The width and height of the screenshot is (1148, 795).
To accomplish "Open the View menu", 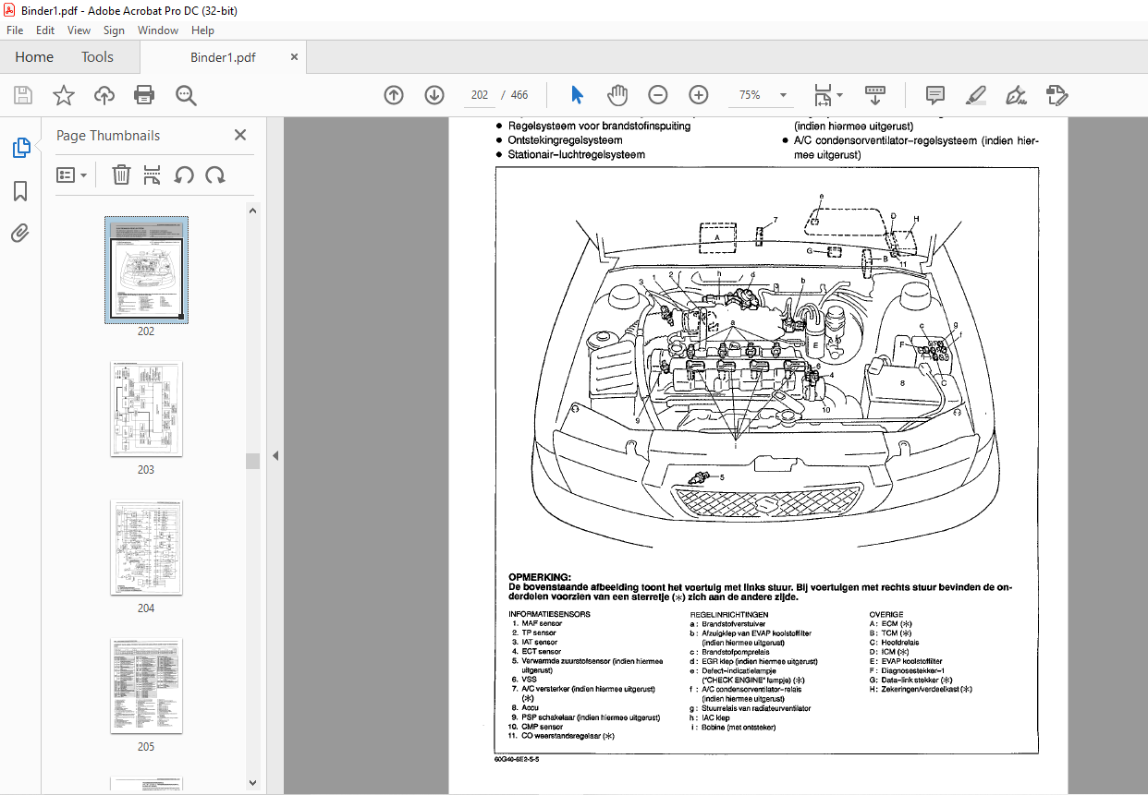I will pyautogui.click(x=79, y=30).
